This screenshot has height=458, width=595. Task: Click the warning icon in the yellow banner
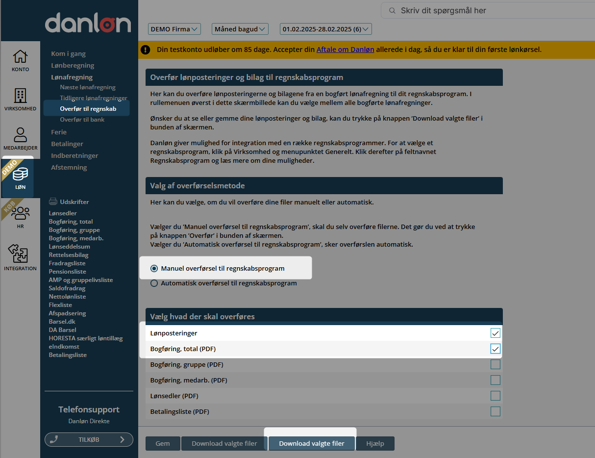[x=146, y=50]
